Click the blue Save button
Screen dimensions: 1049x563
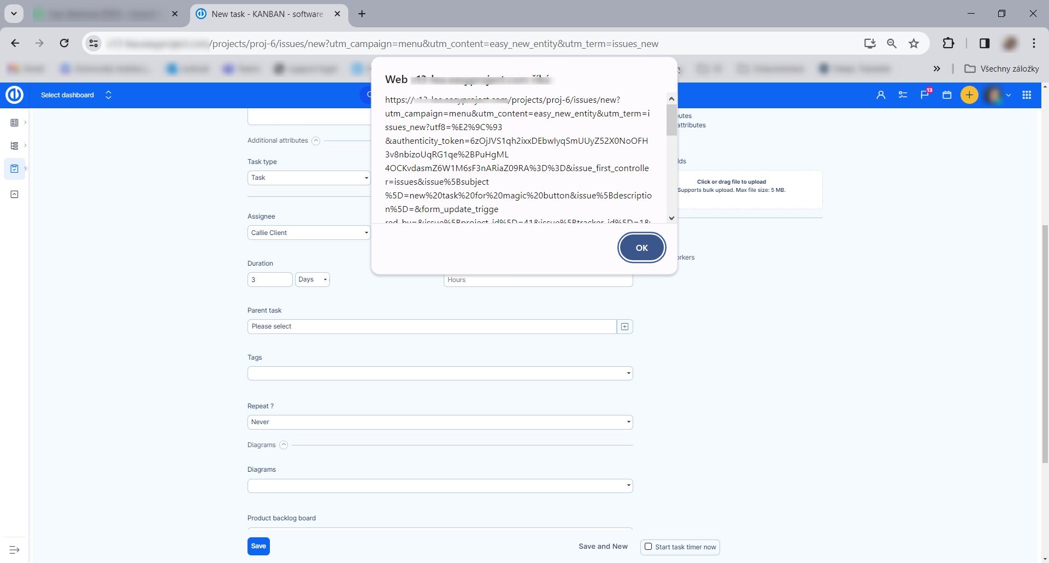coord(258,546)
